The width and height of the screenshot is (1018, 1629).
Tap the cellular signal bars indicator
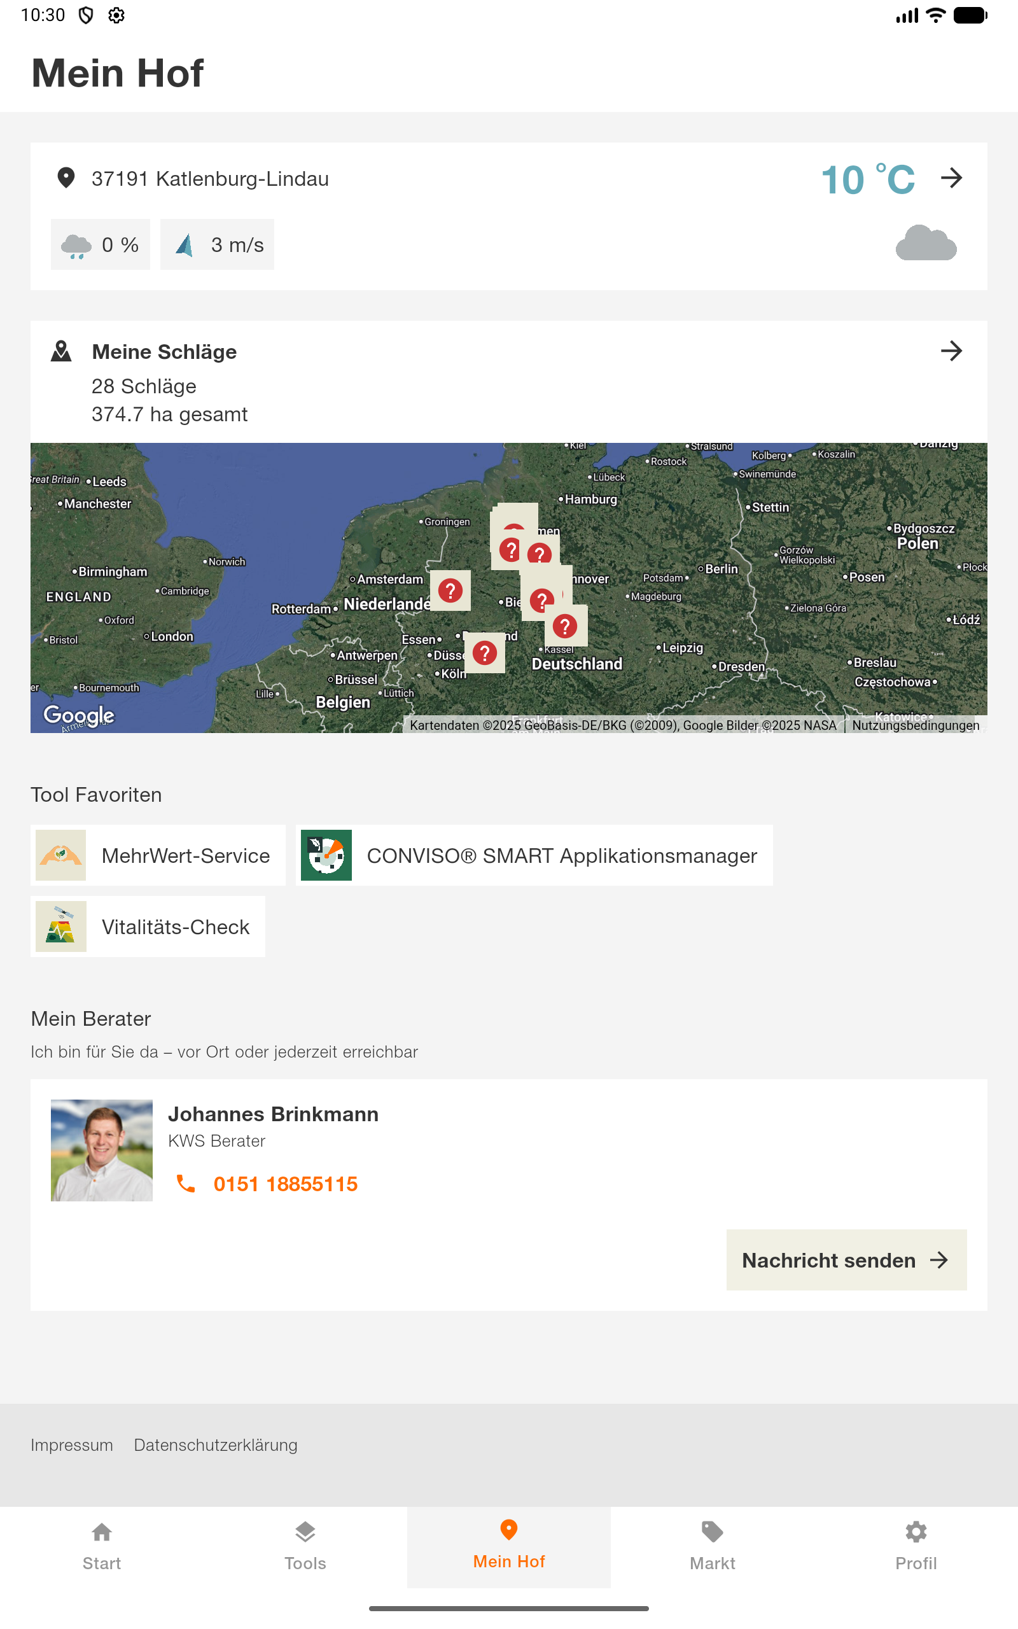(907, 15)
